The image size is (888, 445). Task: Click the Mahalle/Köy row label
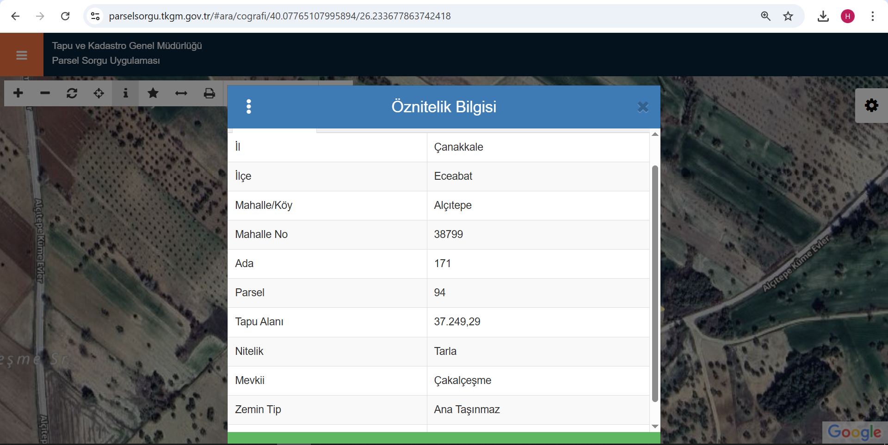pyautogui.click(x=264, y=205)
